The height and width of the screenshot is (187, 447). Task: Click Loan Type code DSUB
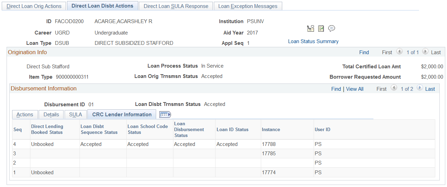(62, 43)
